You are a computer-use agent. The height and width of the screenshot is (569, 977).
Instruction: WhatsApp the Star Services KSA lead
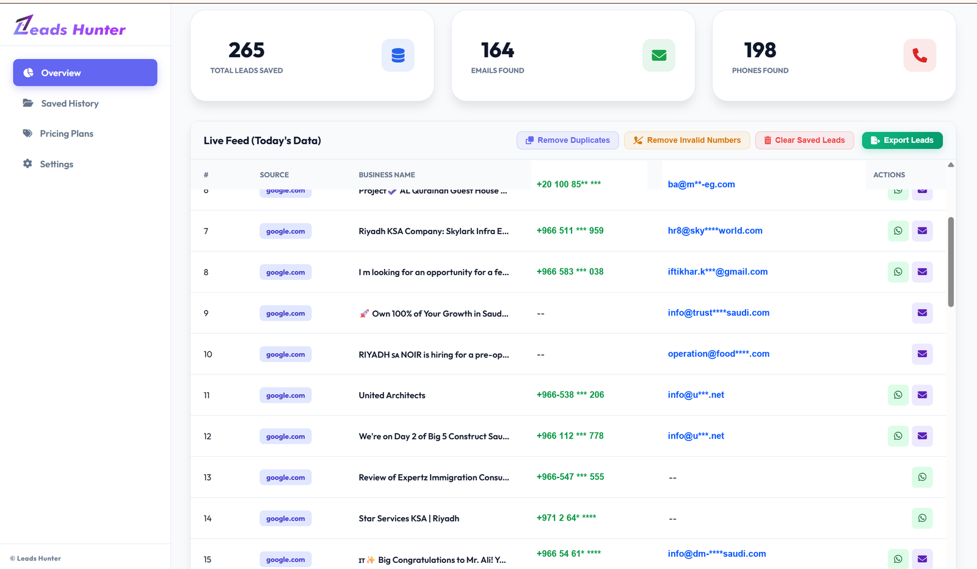pyautogui.click(x=922, y=518)
